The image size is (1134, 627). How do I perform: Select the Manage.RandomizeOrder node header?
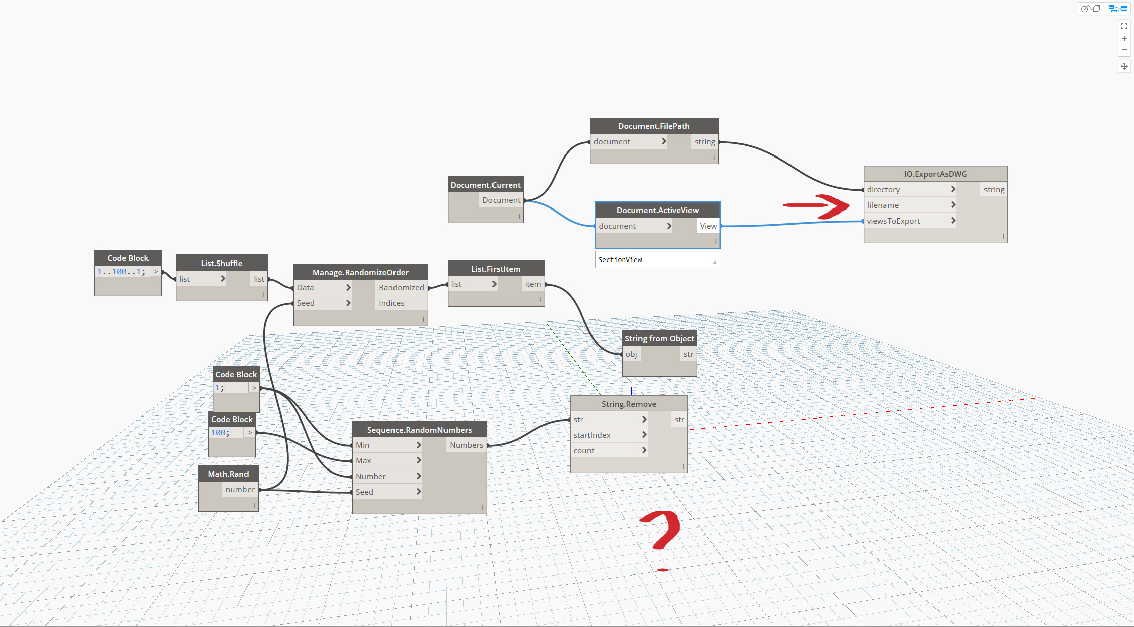[x=361, y=272]
